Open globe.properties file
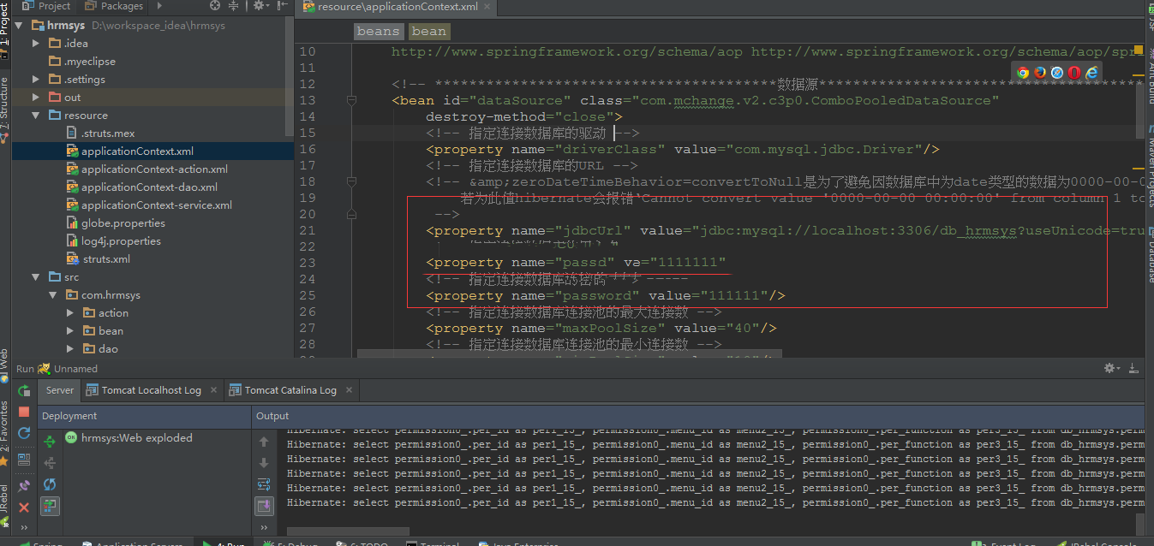The height and width of the screenshot is (546, 1154). tap(116, 223)
